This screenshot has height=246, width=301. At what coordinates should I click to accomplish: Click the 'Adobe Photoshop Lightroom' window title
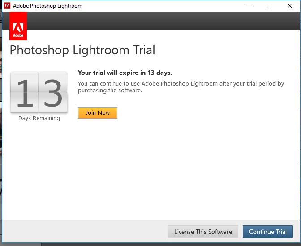point(47,6)
